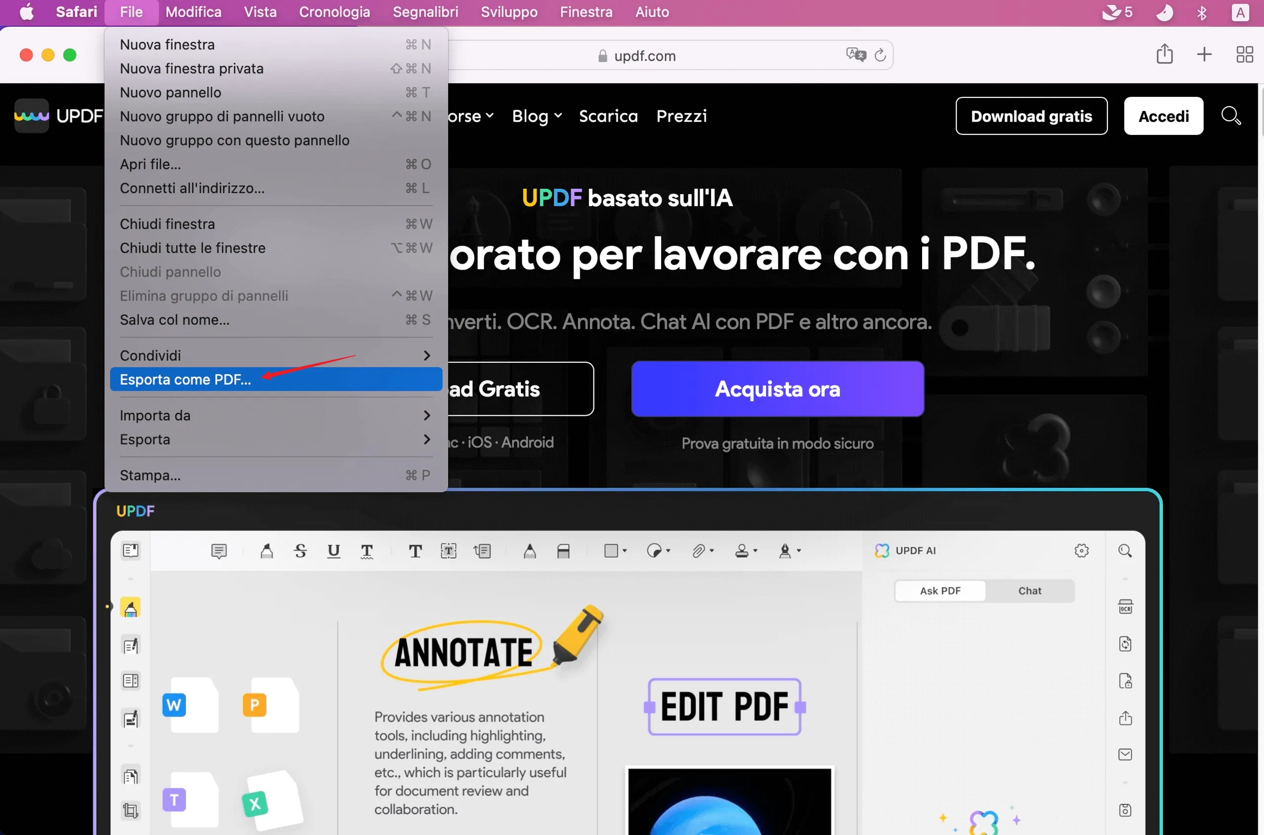Click the UPDF AI settings gear icon

point(1082,551)
